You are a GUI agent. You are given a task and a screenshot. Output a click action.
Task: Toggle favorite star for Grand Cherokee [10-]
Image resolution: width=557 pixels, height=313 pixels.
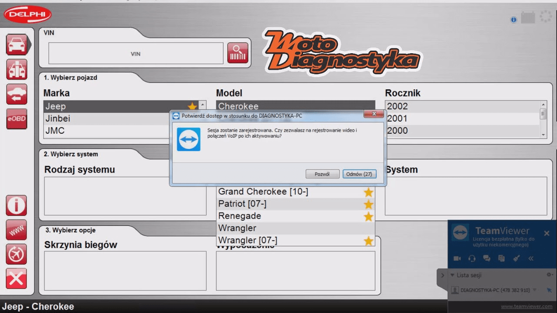click(369, 192)
